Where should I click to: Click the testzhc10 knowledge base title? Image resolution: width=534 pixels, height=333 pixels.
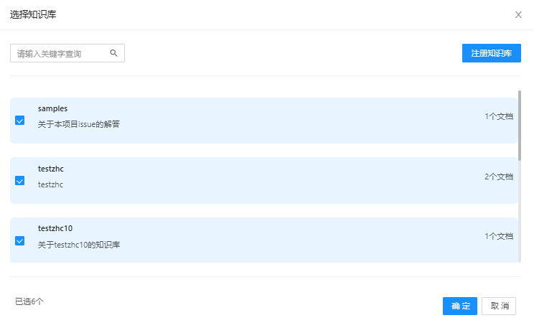point(55,228)
